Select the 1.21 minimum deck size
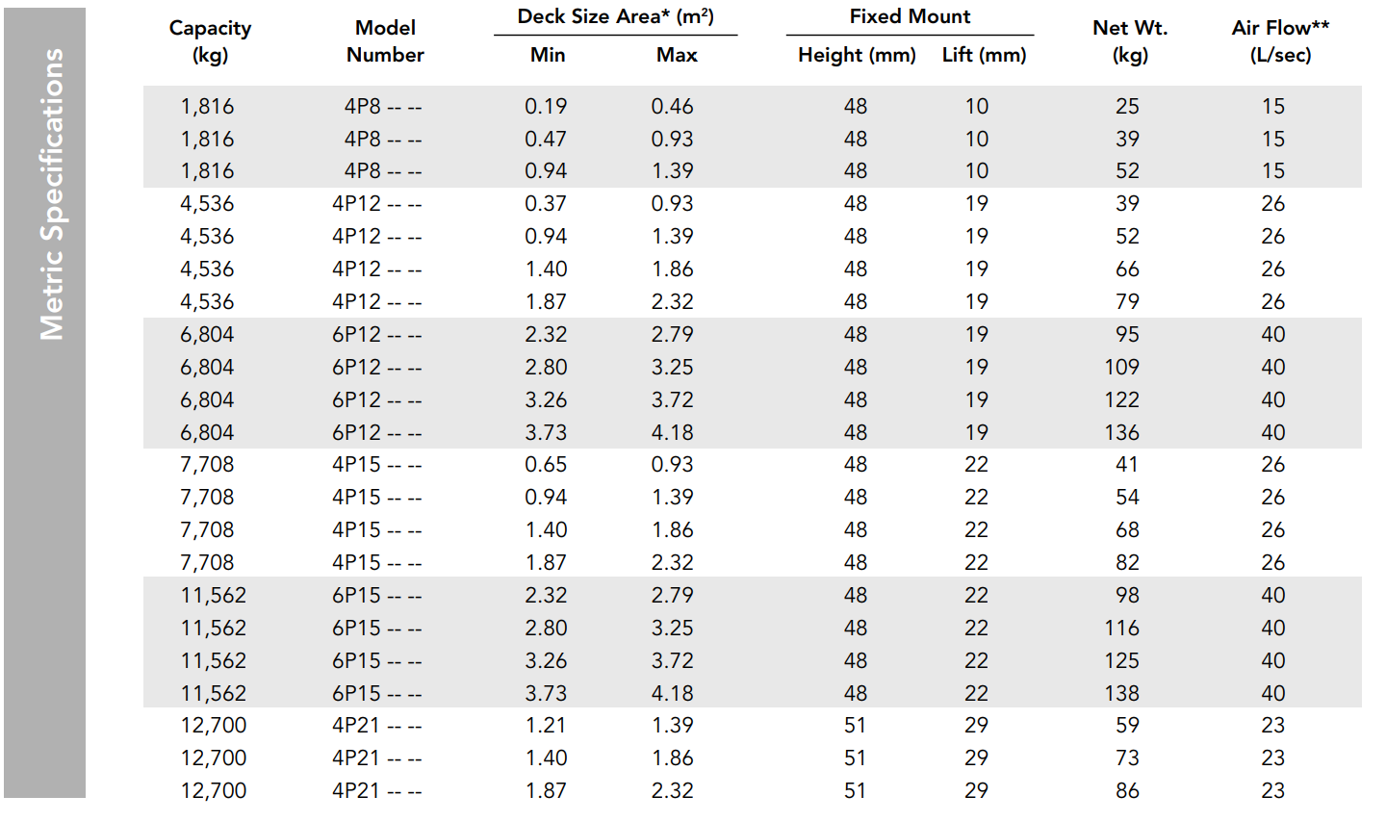1386x822 pixels. (x=546, y=726)
